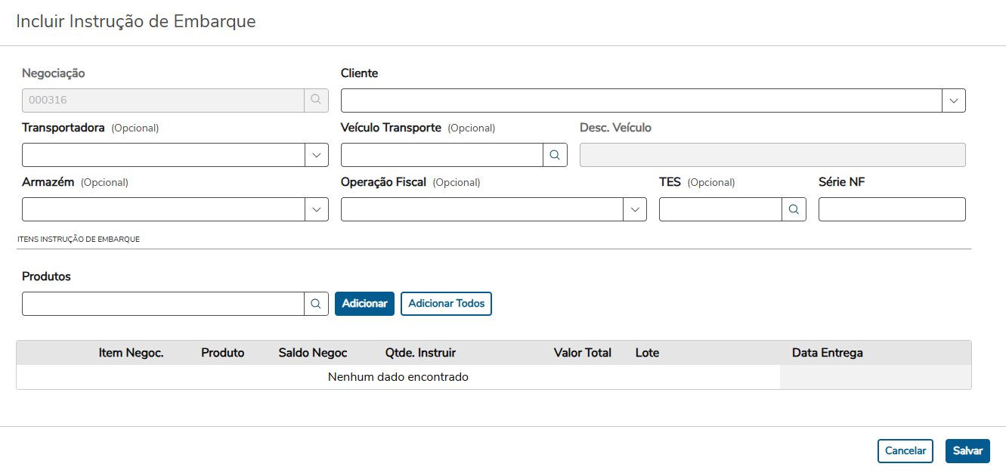Open the Veículo Transporte search icon
Screen dimensions: 1006x473
(555, 155)
